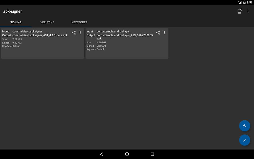Click the clear-list icon with X in app bar
254x159 pixels.
[239, 11]
